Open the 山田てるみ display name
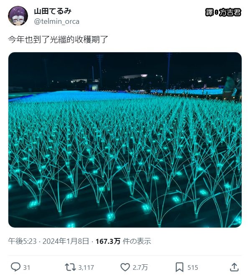Image resolution: width=250 pixels, height=279 pixels. (x=53, y=11)
